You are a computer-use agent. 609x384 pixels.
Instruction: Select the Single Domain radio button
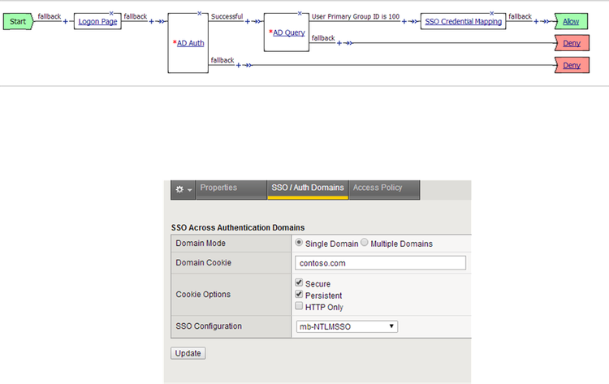pos(300,244)
